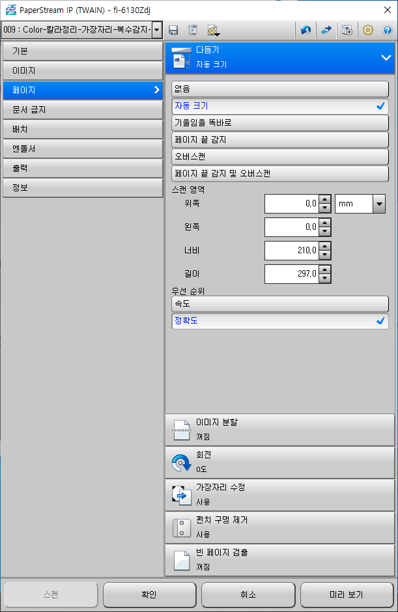Click the 위쪽 value input field

tap(292, 204)
